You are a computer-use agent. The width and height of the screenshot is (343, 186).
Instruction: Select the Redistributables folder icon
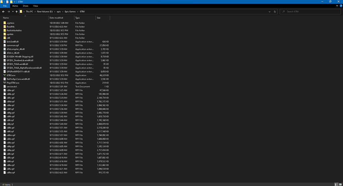(x=5, y=30)
